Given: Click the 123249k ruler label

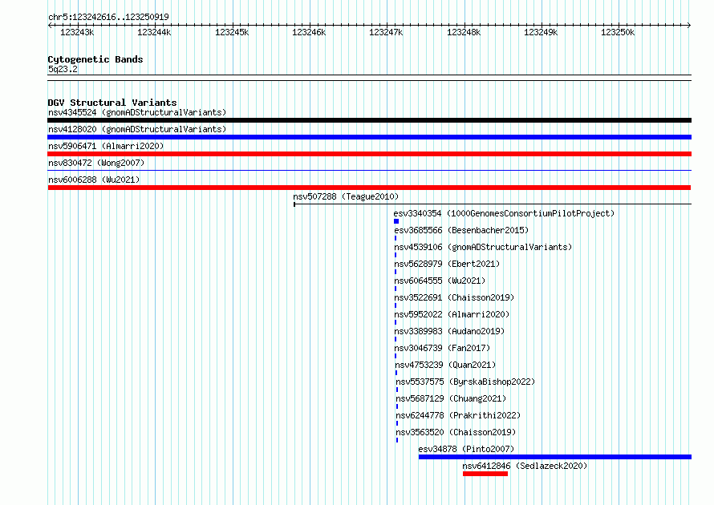Looking at the screenshot, I should coord(541,32).
